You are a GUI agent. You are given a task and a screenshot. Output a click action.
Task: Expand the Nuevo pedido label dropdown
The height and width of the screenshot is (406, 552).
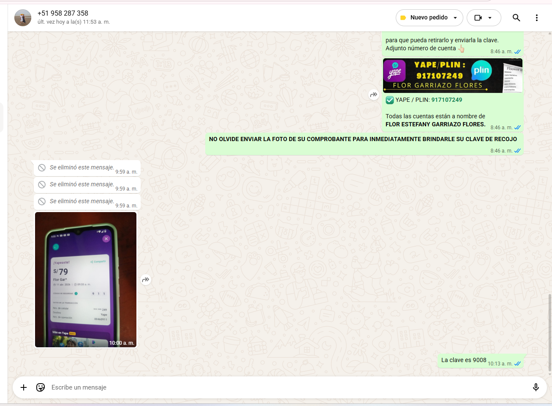pyautogui.click(x=455, y=18)
